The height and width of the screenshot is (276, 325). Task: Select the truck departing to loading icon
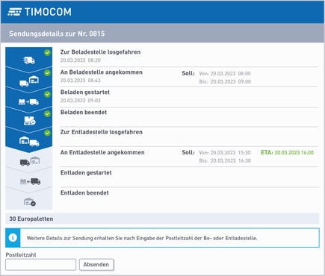(x=29, y=60)
